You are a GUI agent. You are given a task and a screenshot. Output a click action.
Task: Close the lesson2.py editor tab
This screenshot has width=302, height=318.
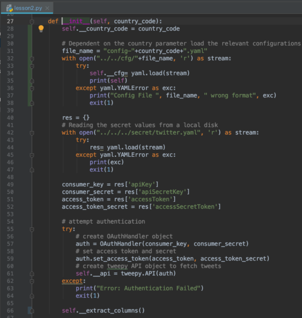47,8
